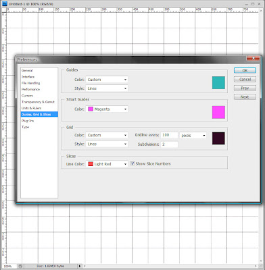Viewport: 265px width, 270px height.
Task: Open the Transparency & Gamut category
Action: point(38,102)
